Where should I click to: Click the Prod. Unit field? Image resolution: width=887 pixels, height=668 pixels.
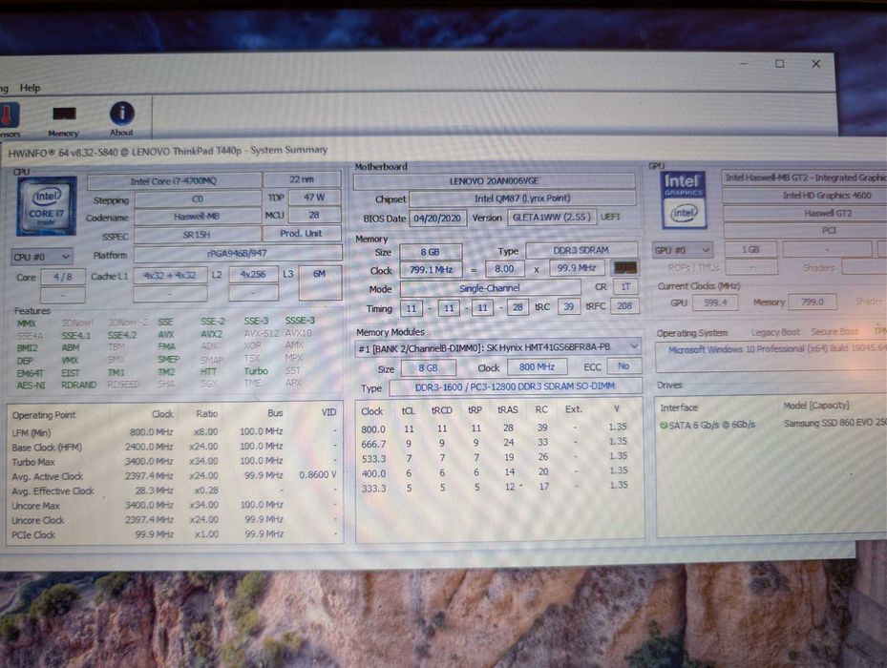pyautogui.click(x=302, y=233)
